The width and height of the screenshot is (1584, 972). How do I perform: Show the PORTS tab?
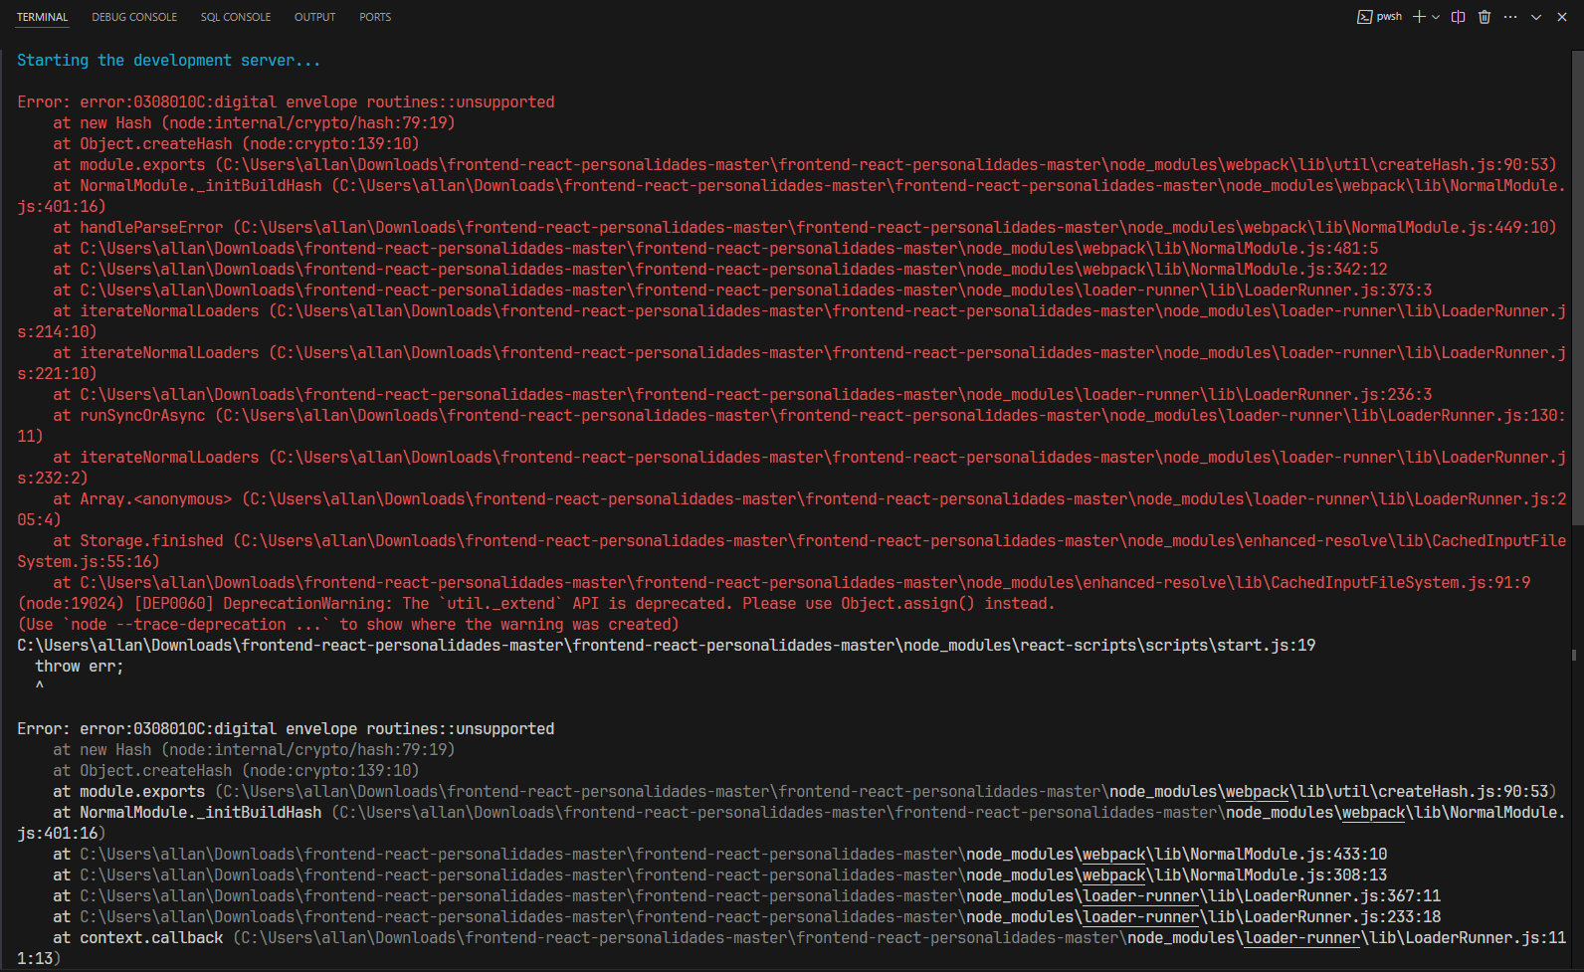tap(375, 17)
